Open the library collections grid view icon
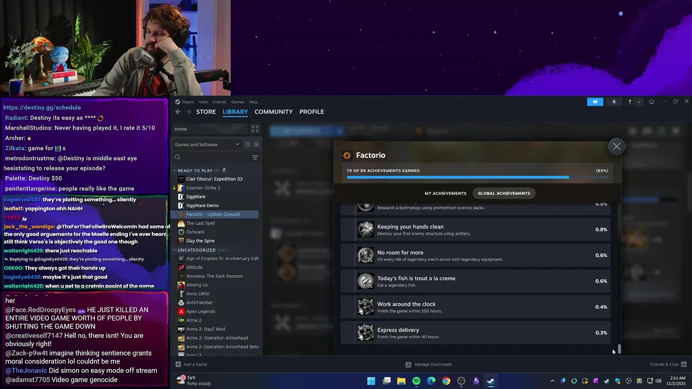Viewport: 692px width, 389px height. coord(255,129)
